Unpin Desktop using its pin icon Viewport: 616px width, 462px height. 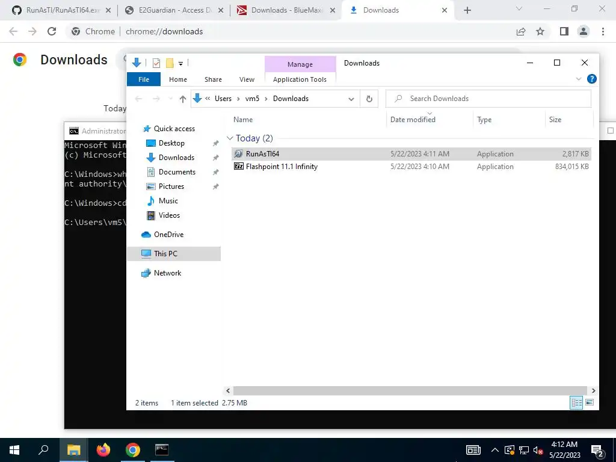pos(215,143)
